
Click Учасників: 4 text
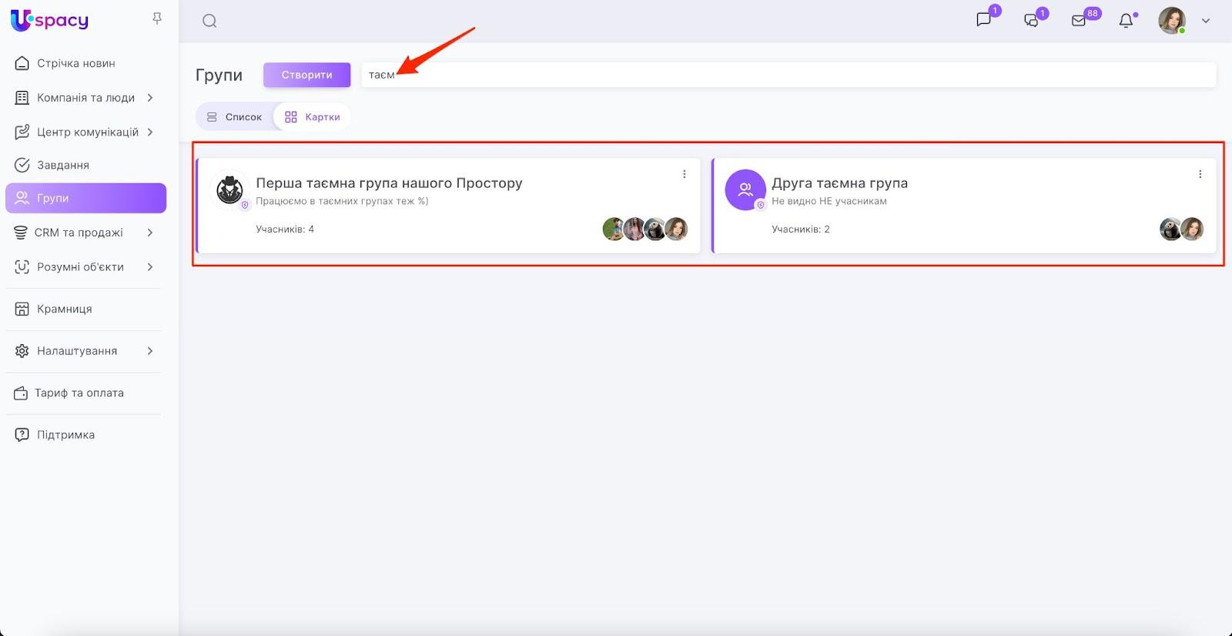point(285,229)
